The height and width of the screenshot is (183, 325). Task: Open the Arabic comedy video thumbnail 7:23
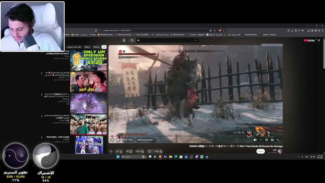coord(88,82)
